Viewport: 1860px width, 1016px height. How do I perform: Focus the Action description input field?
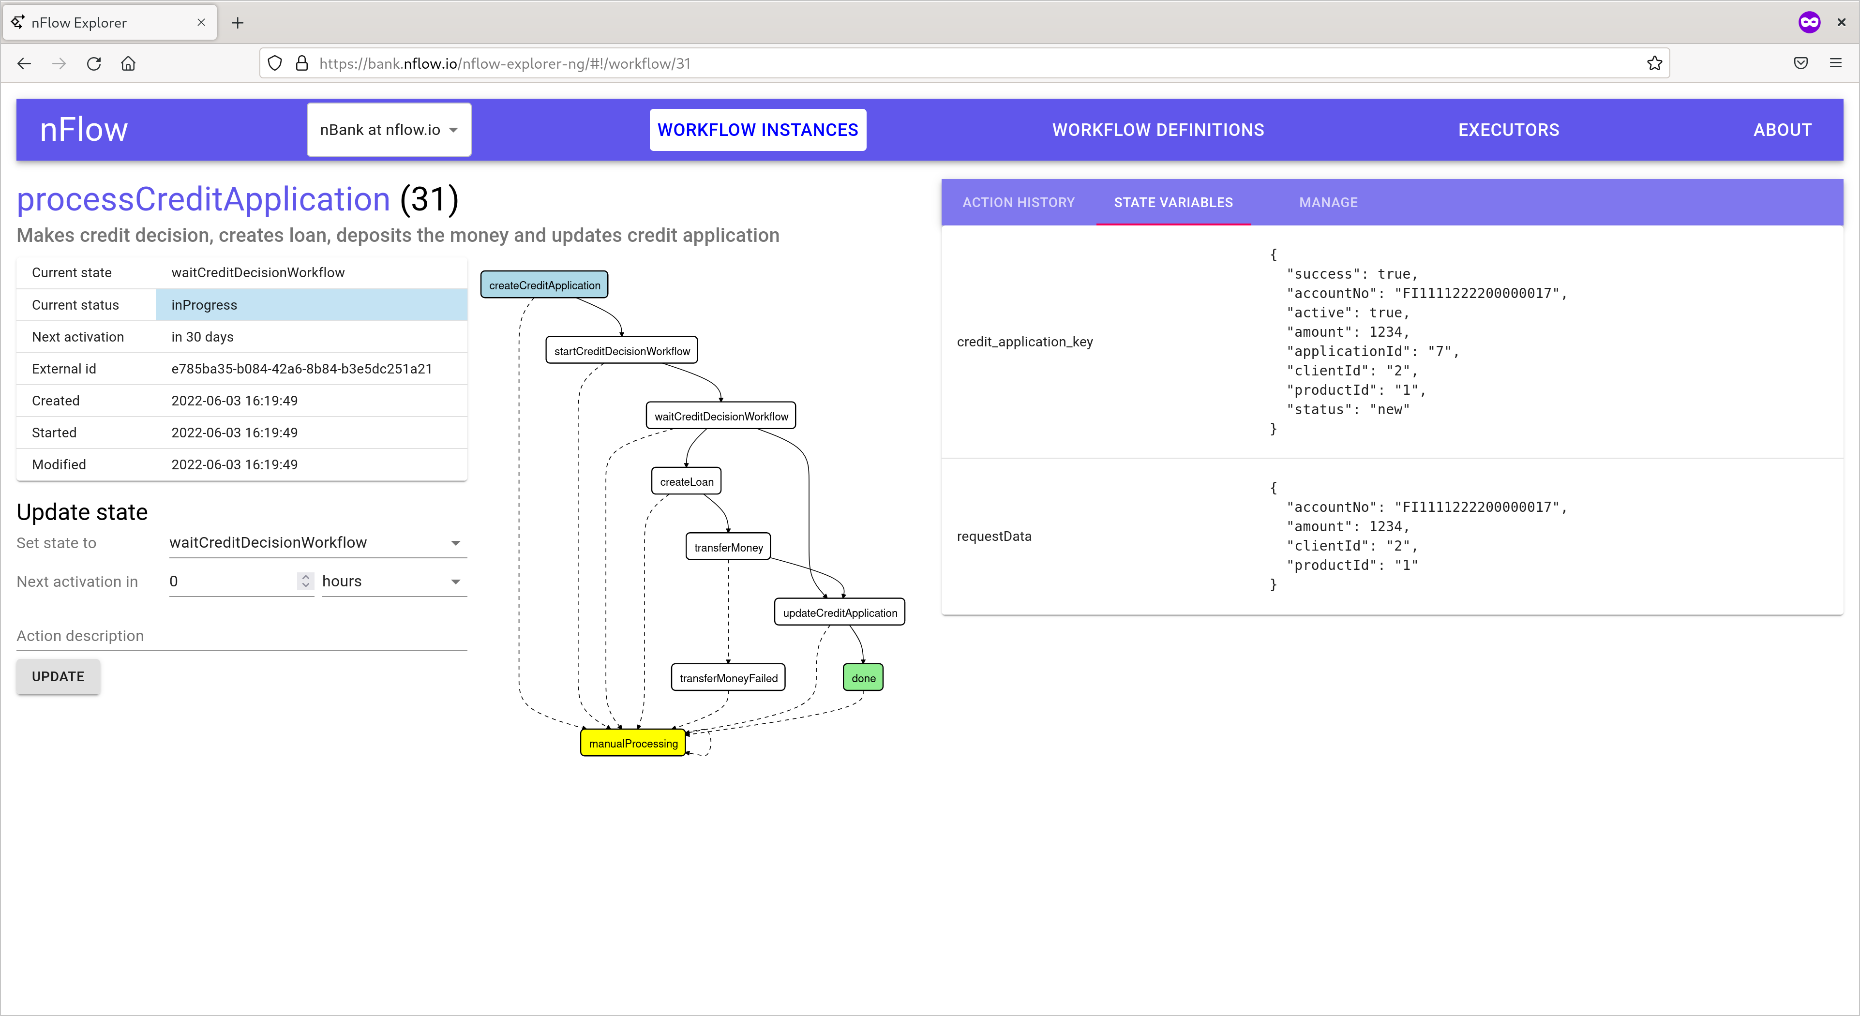(x=241, y=636)
